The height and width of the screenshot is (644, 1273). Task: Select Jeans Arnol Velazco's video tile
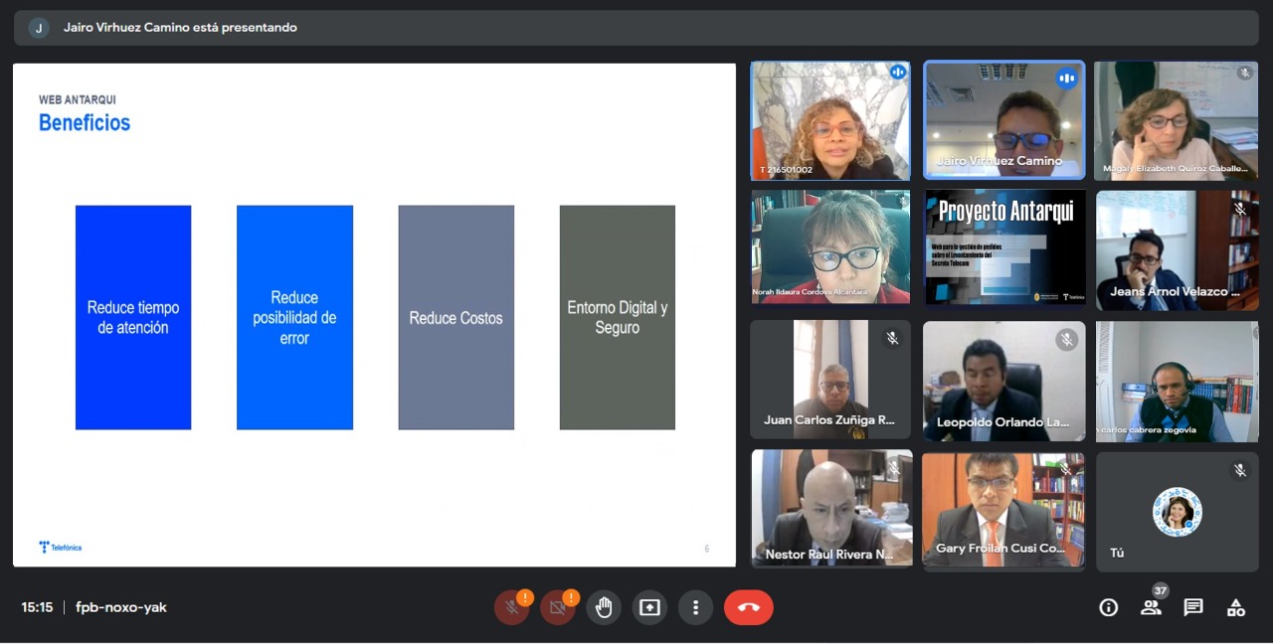click(x=1177, y=249)
